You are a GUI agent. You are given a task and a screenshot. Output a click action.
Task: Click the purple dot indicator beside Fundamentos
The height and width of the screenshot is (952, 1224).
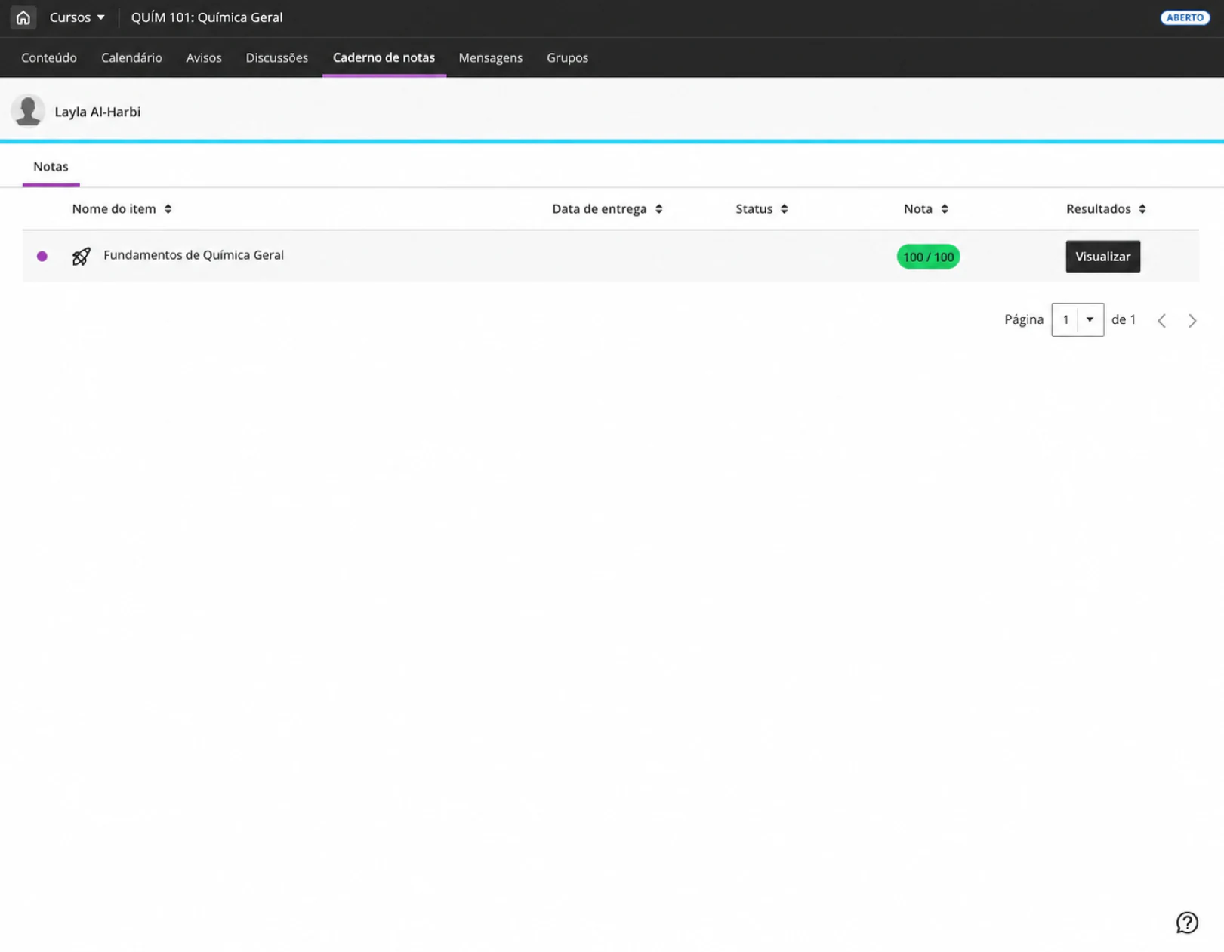(x=42, y=257)
